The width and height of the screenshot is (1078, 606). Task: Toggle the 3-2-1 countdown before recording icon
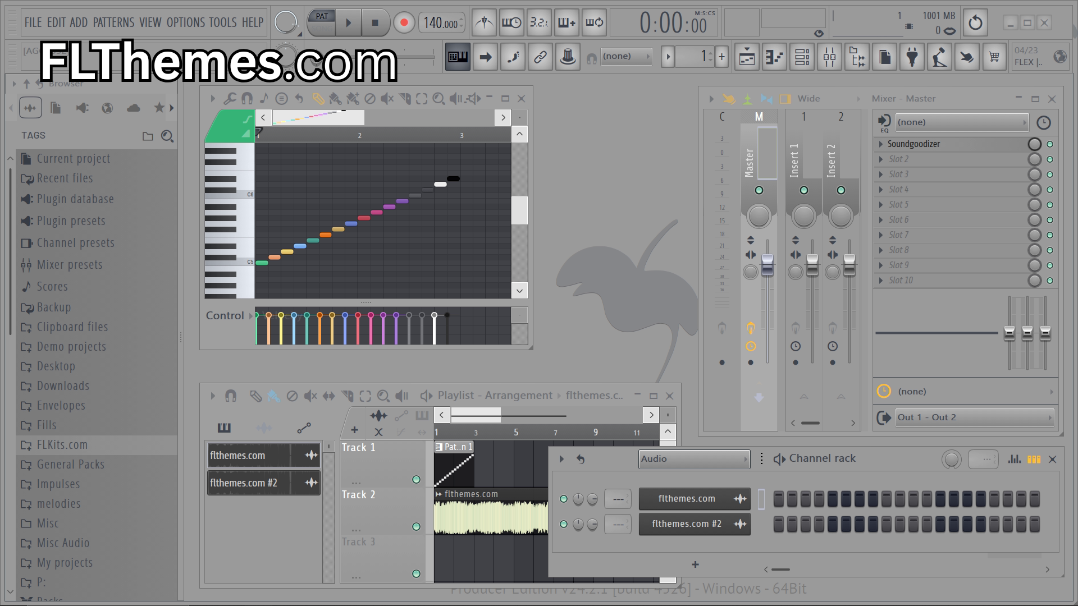click(539, 22)
